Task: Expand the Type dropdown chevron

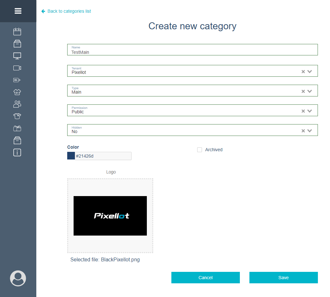Action: pos(310,91)
